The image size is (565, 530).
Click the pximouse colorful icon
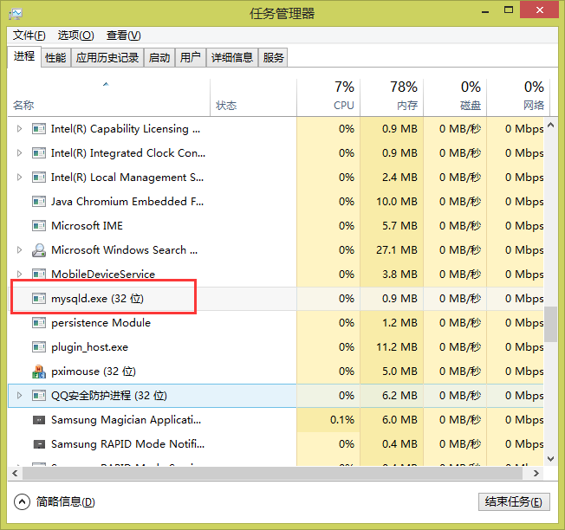point(39,372)
